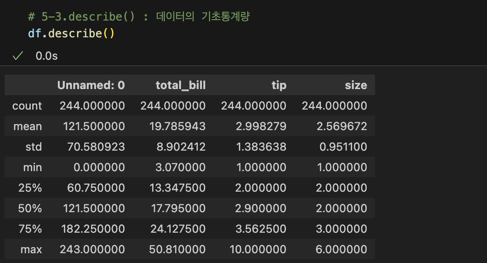Click the 50% value 17.795000
This screenshot has width=487, height=263.
(x=178, y=208)
